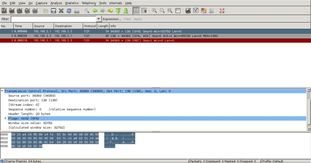Jump to the first packet
Screen dimensions: 311x163
118,11
